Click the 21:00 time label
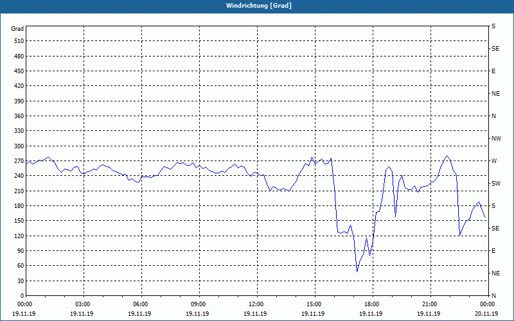The height and width of the screenshot is (321, 514). click(x=430, y=304)
